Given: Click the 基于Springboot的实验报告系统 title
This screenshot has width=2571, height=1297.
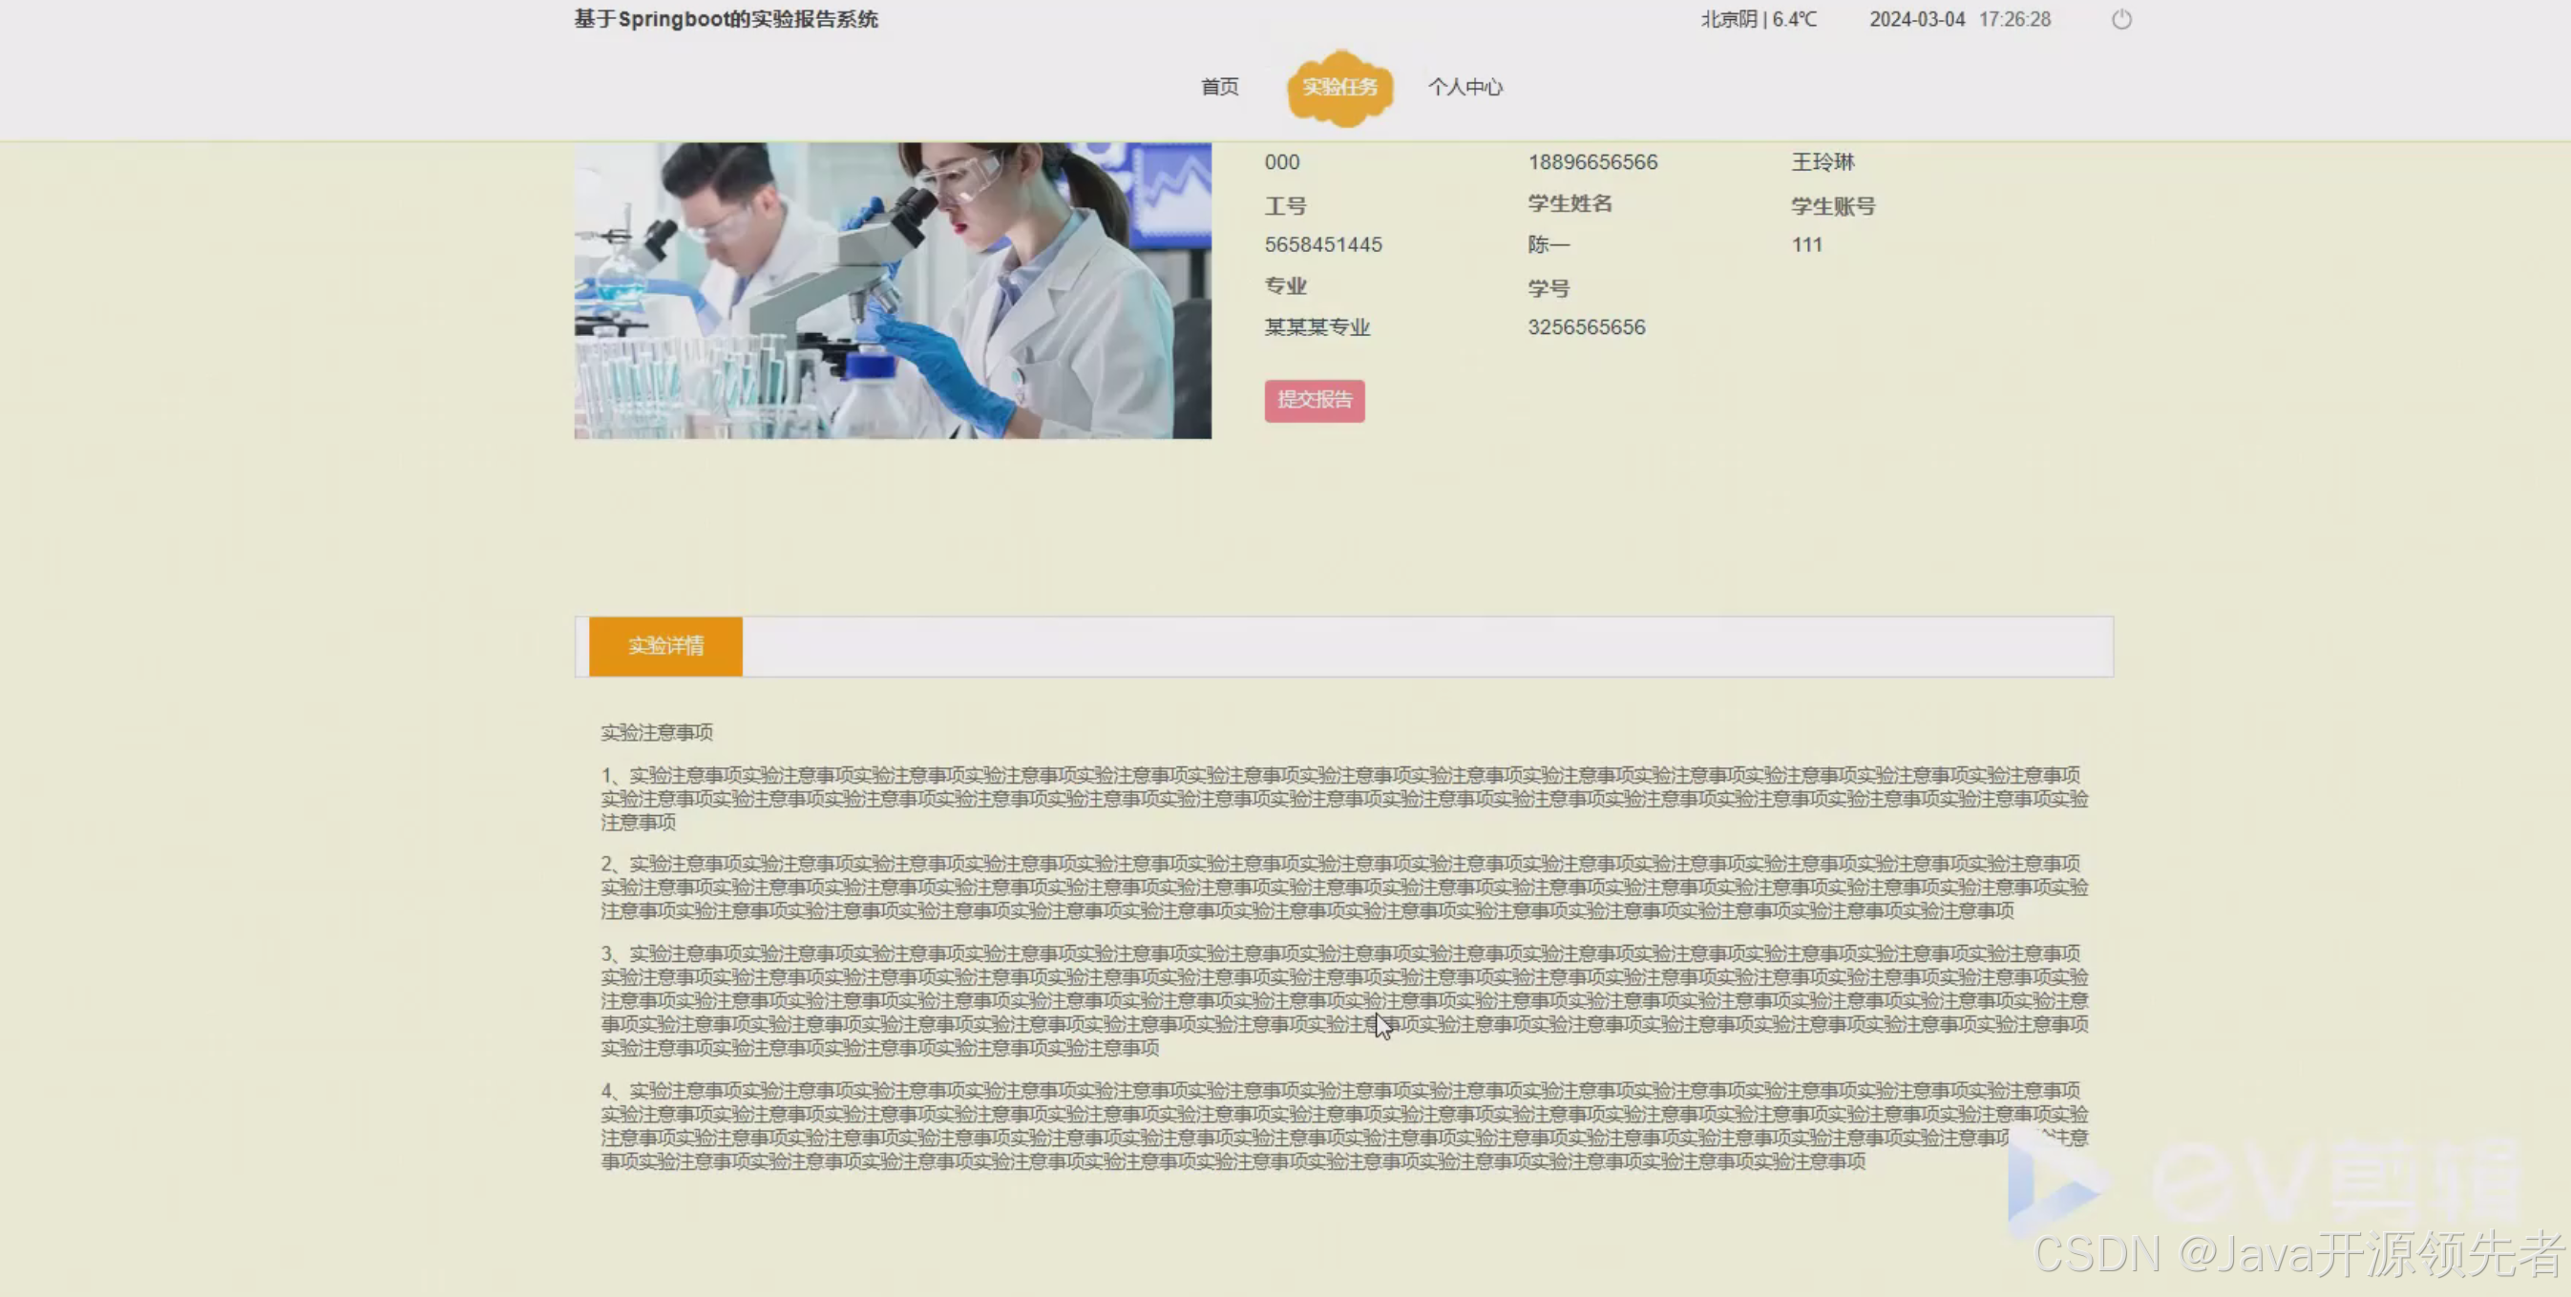Looking at the screenshot, I should pyautogui.click(x=726, y=19).
